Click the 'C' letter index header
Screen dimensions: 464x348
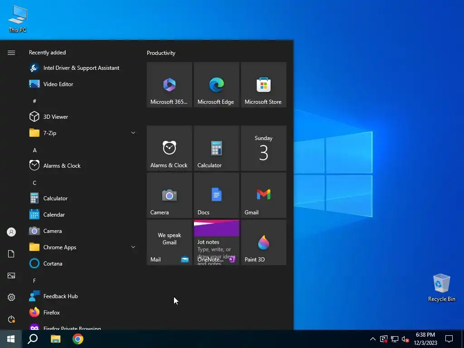(x=34, y=183)
